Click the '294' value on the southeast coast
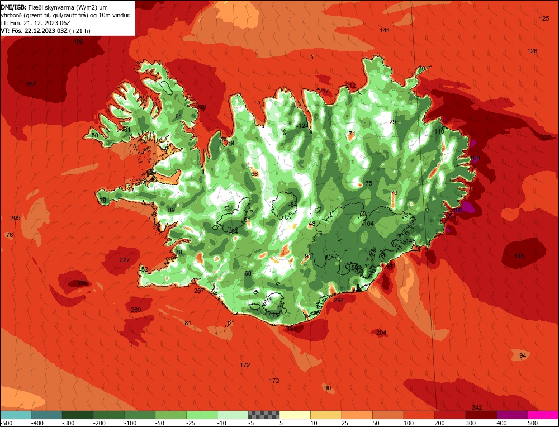The image size is (559, 427). (x=339, y=300)
